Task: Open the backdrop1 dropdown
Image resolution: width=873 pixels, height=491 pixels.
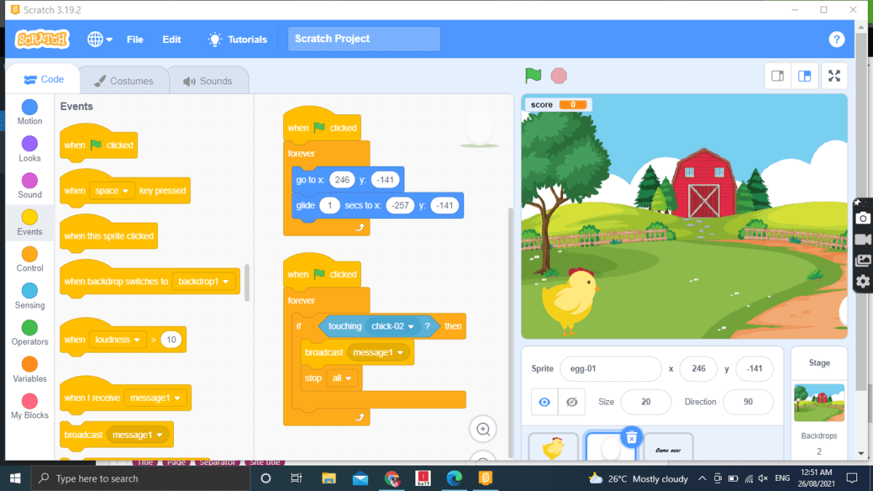Action: point(204,282)
